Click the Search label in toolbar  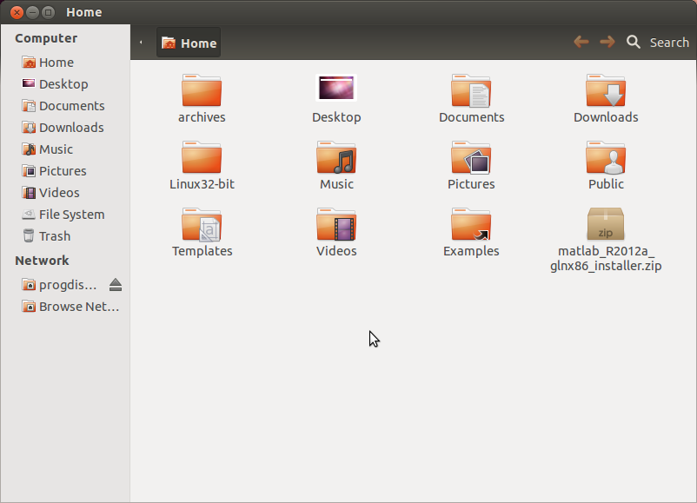669,43
